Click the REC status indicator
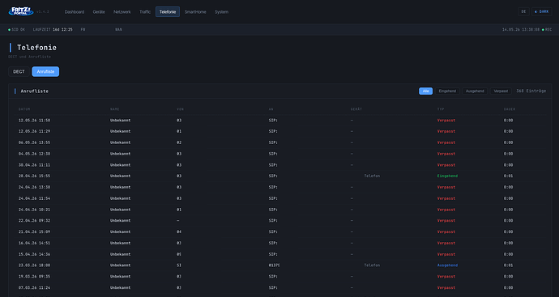Screen dimensions: 559x297 tap(547, 30)
